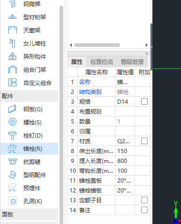Edit the 名称 value cell
181x224 pixels.
125,82
